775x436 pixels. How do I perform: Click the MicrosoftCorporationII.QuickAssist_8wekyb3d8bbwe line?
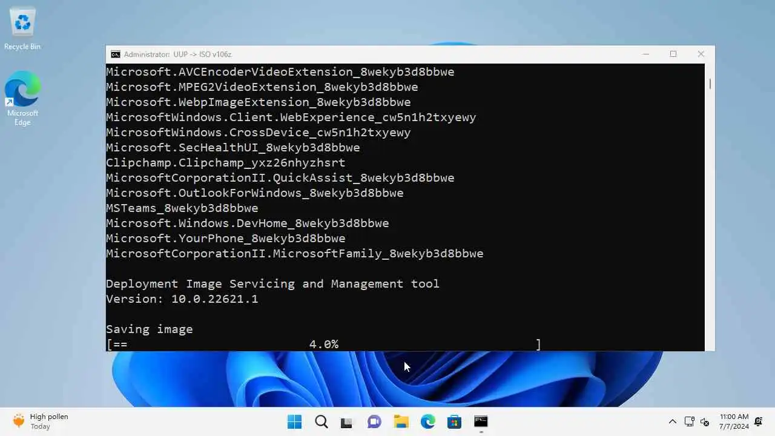[x=280, y=178]
